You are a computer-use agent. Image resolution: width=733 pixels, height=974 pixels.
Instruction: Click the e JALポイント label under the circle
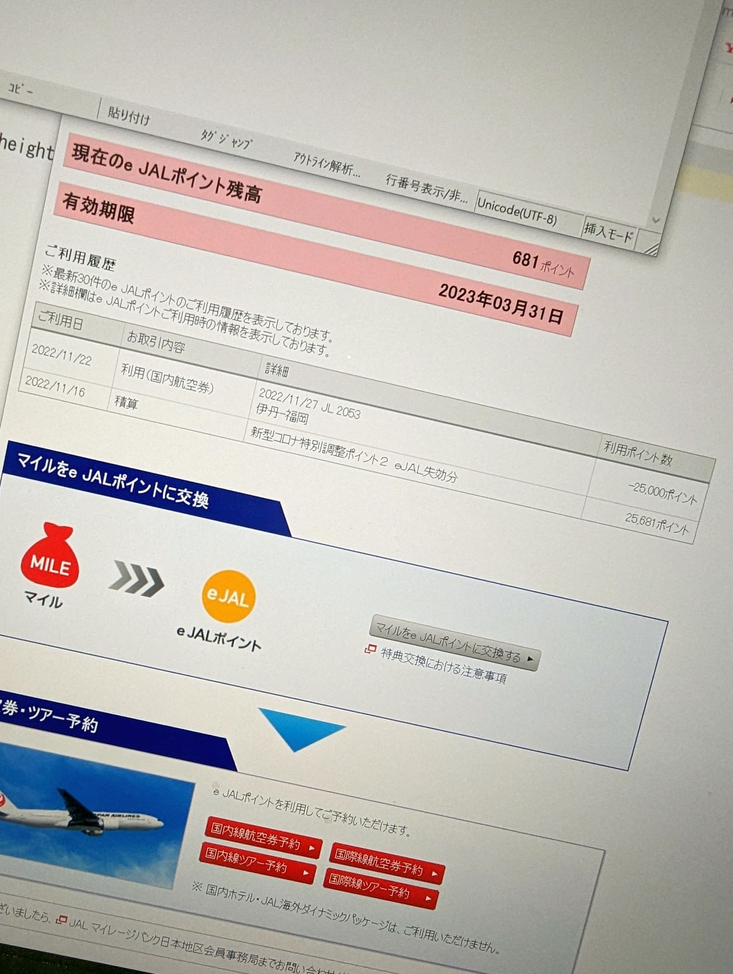tap(219, 638)
